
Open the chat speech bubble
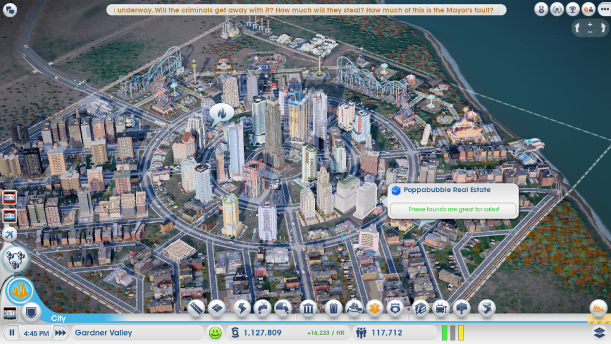point(10,10)
